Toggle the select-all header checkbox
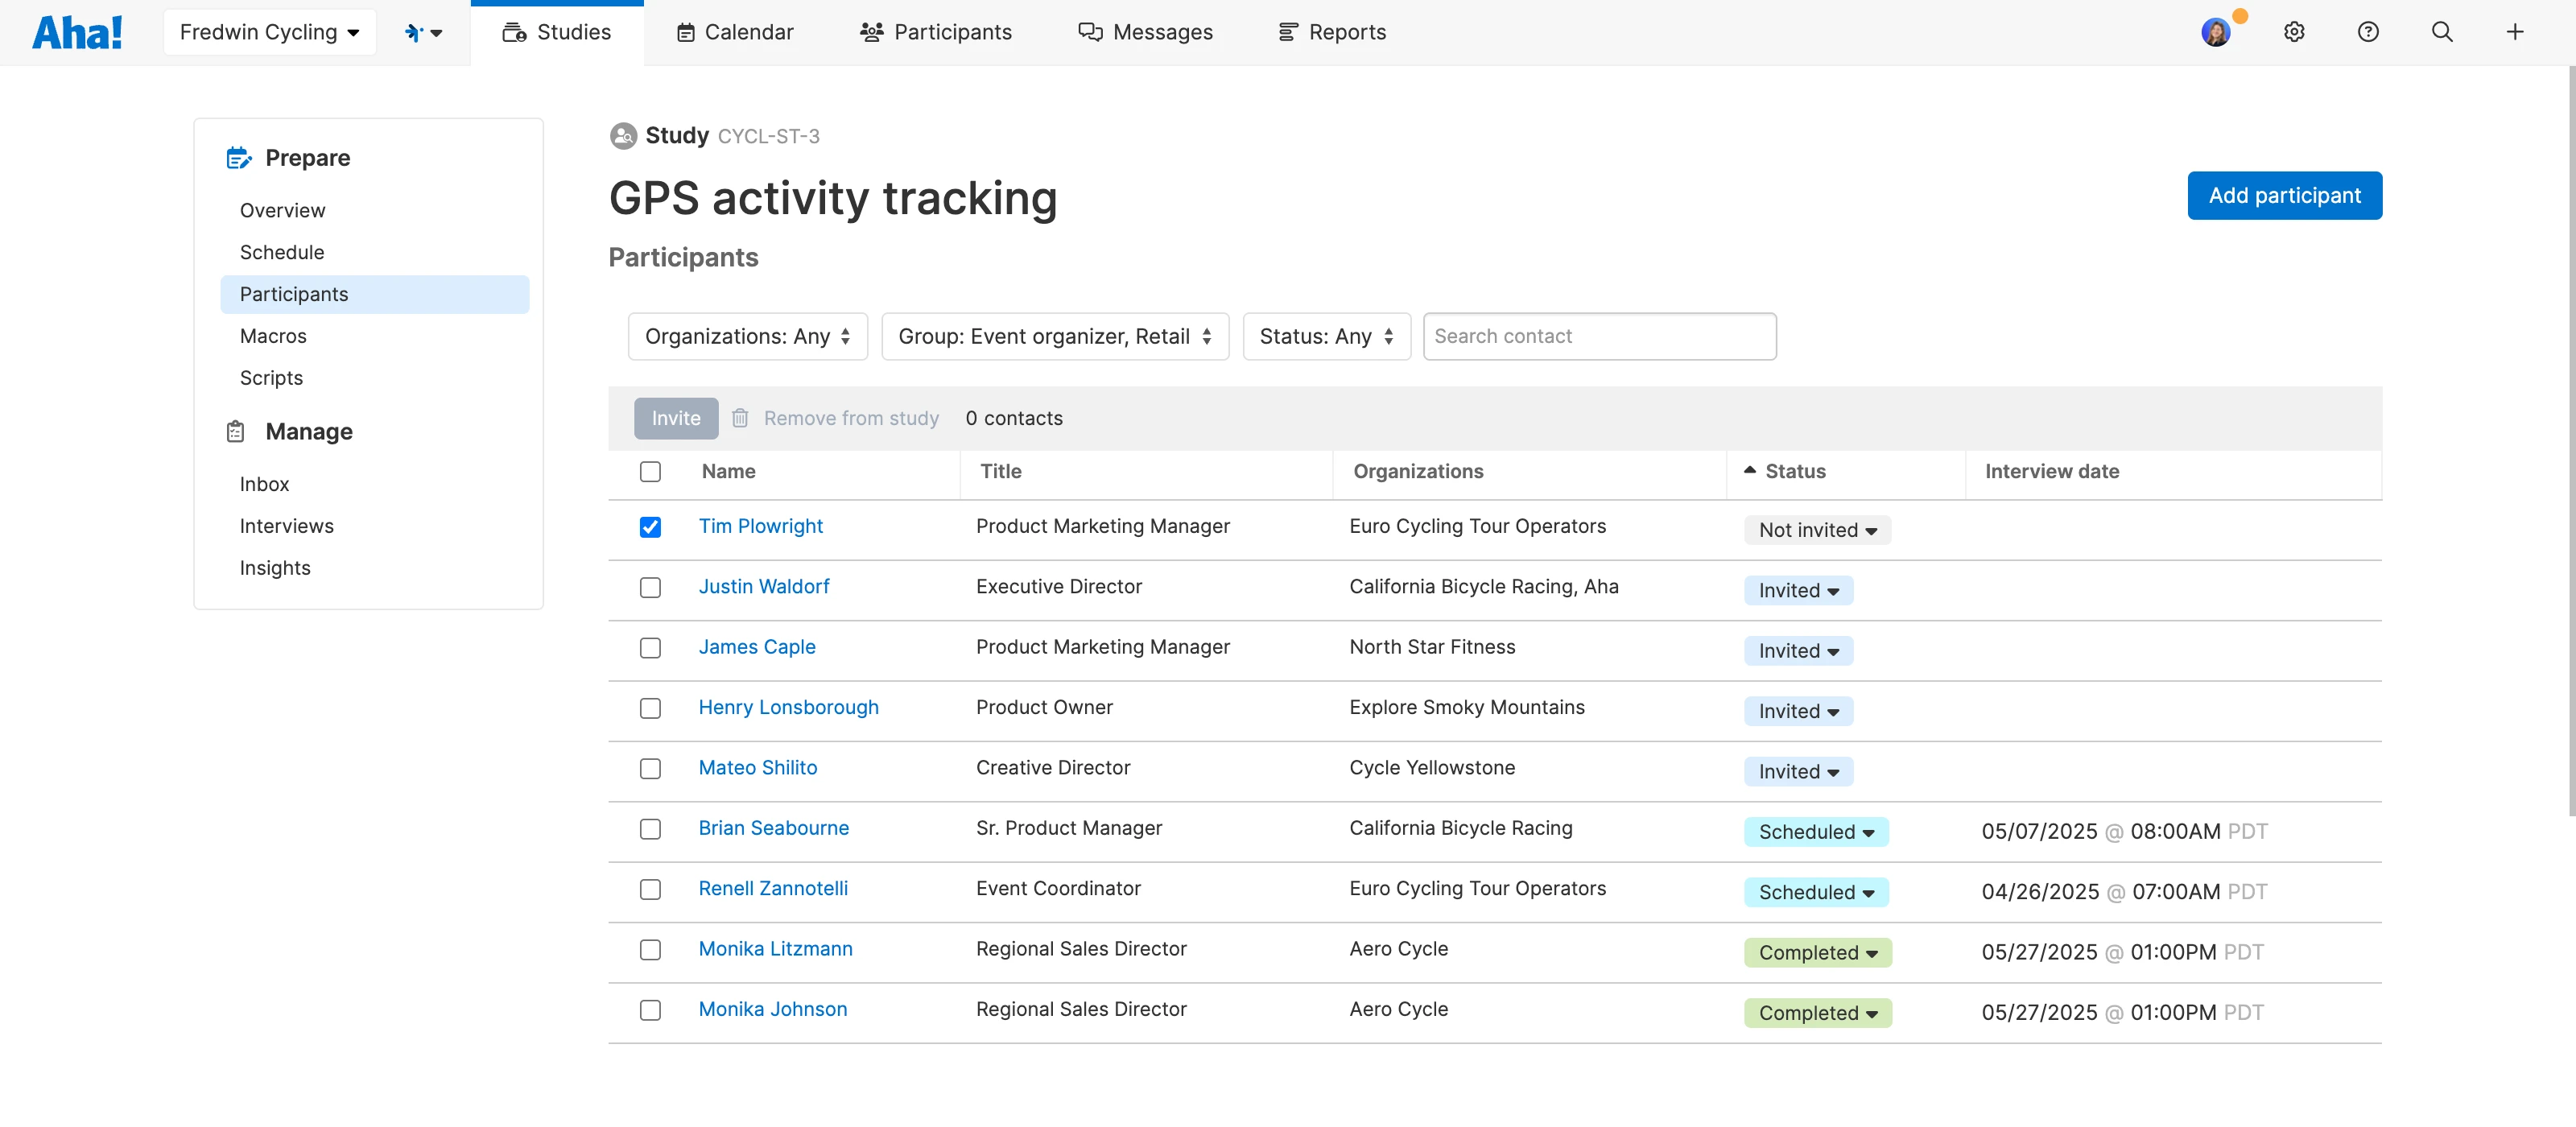 click(x=650, y=471)
